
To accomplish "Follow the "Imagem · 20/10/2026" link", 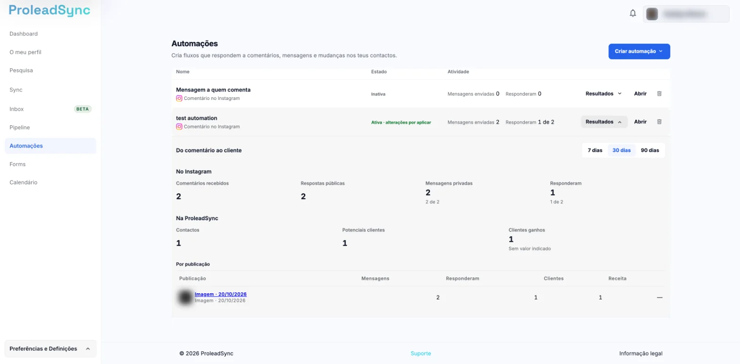I will (220, 294).
